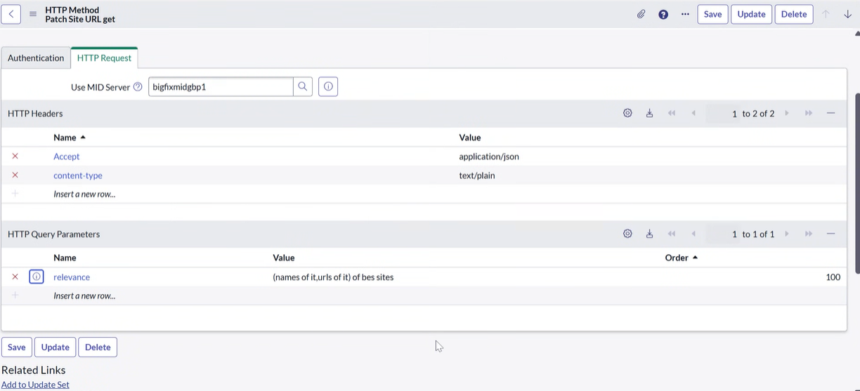Open the more options ellipsis menu
Image resolution: width=860 pixels, height=391 pixels.
click(x=685, y=14)
